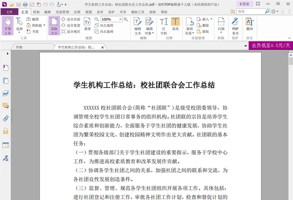
Task: Select the Highlight (高亮) tool
Action: coord(175,24)
